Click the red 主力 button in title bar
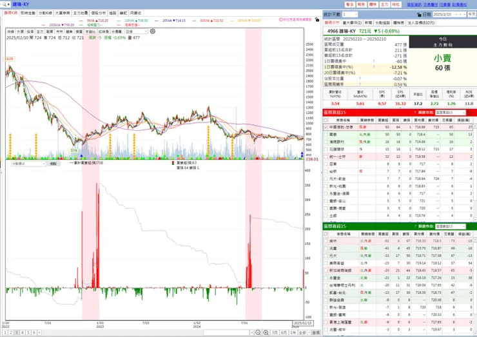The height and width of the screenshot is (337, 477). click(x=385, y=5)
